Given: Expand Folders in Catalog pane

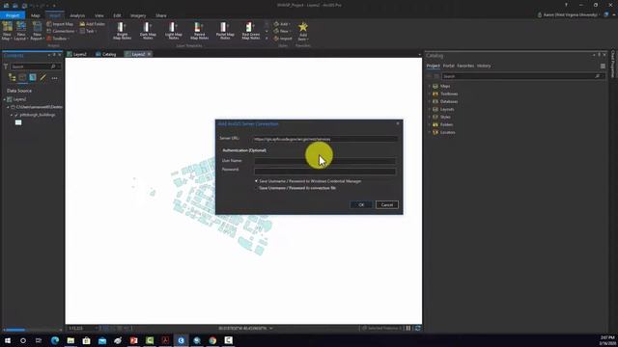Looking at the screenshot, I should point(429,124).
